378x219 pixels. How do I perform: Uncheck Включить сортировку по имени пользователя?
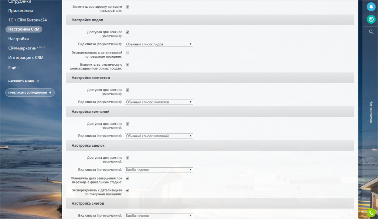tap(127, 7)
